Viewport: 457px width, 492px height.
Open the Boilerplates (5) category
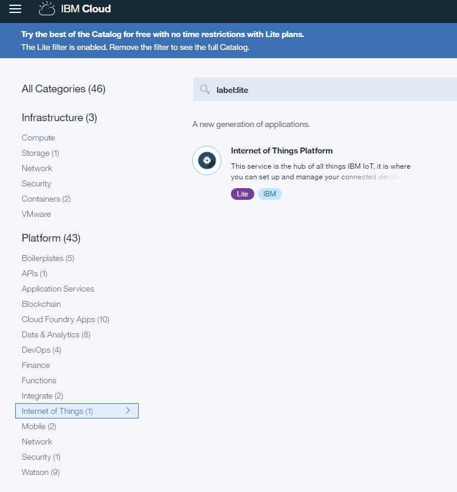pos(48,258)
